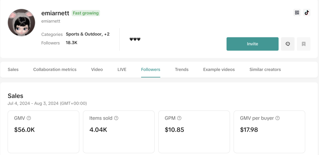319x155 pixels.
Task: Select the Followers tab
Action: click(151, 70)
